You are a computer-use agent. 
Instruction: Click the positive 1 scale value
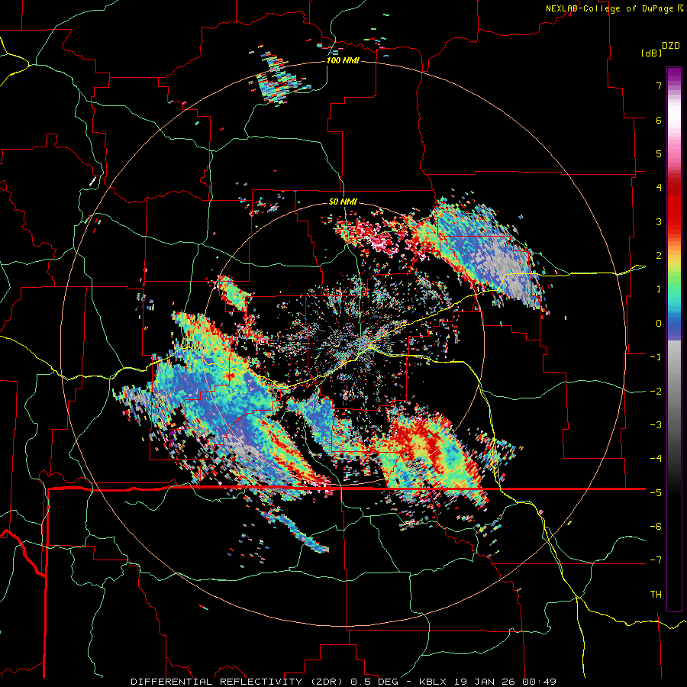coord(659,289)
